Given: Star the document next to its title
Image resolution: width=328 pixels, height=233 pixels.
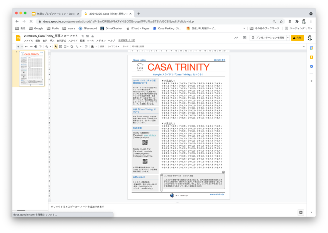Looking at the screenshot, I should (x=82, y=35).
